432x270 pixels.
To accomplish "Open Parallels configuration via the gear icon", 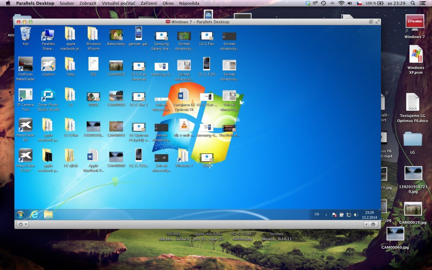I will pos(373,224).
